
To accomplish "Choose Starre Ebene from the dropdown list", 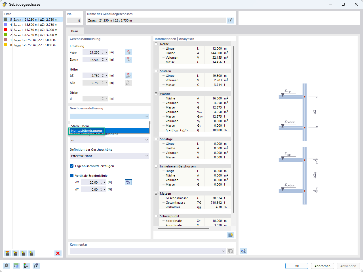I will pyautogui.click(x=109, y=126).
